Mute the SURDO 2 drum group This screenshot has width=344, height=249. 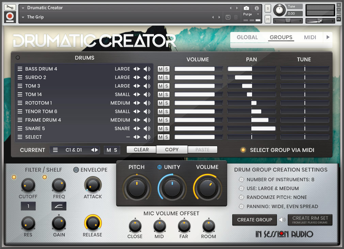click(160, 77)
